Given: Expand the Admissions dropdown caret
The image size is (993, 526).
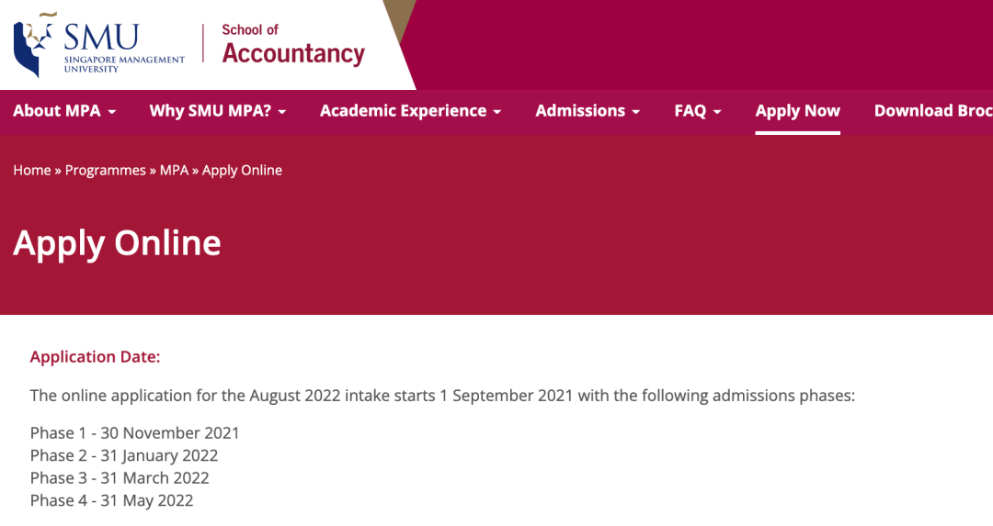Looking at the screenshot, I should click(x=636, y=112).
